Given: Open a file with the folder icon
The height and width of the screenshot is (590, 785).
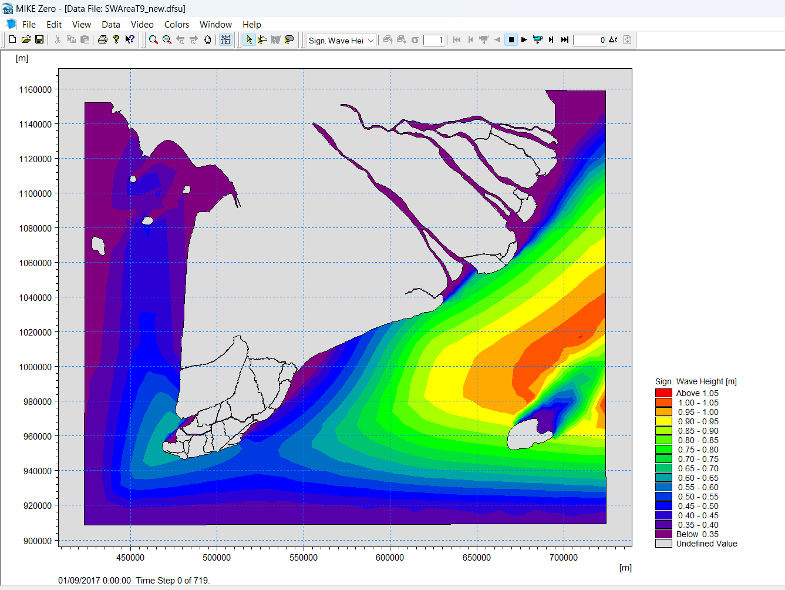Looking at the screenshot, I should click(x=26, y=40).
